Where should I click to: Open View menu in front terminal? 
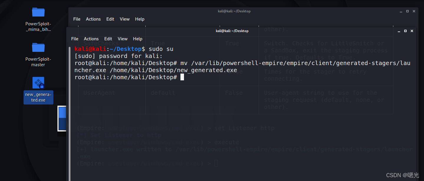123,39
